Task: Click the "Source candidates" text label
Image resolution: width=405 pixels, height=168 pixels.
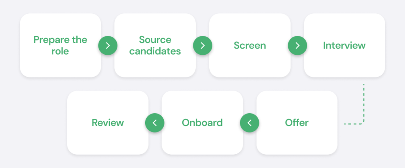Action: (155, 45)
